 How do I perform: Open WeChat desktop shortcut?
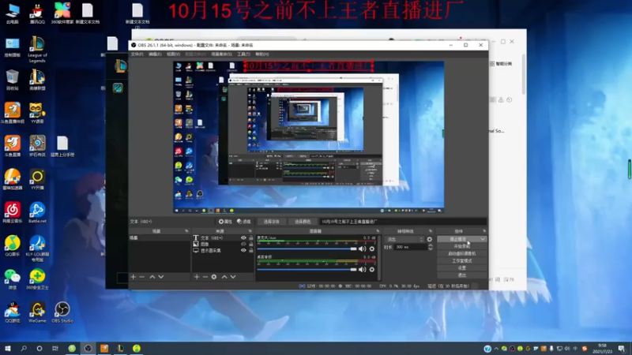tap(13, 279)
